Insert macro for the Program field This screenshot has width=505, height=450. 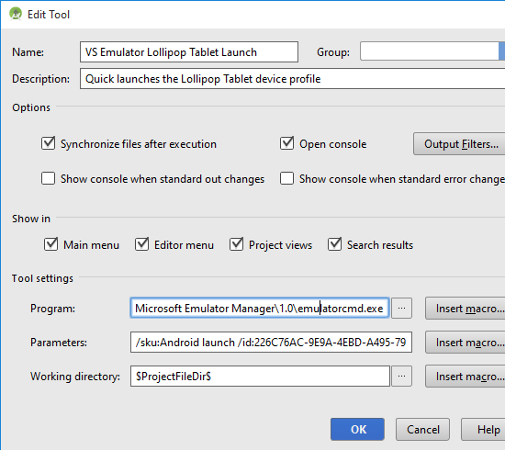tap(466, 309)
